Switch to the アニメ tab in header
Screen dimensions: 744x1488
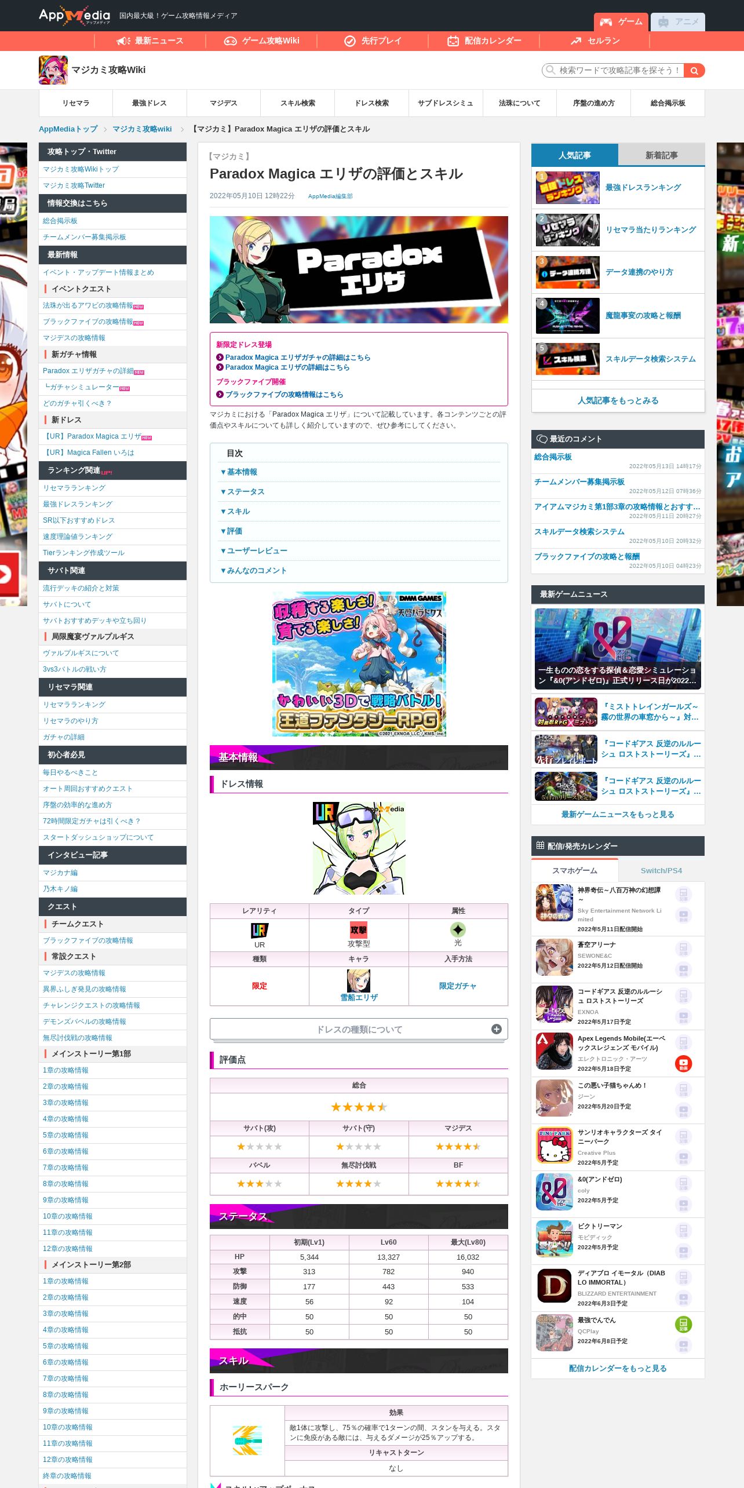pyautogui.click(x=678, y=22)
